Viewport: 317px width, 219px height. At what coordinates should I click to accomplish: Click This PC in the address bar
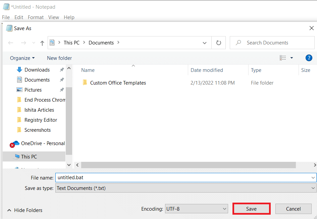coord(71,43)
